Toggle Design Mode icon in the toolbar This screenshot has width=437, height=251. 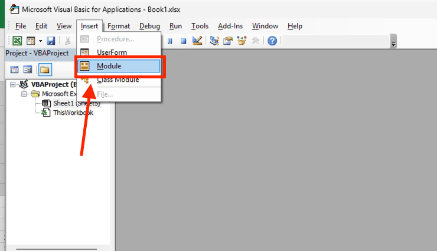coord(197,41)
